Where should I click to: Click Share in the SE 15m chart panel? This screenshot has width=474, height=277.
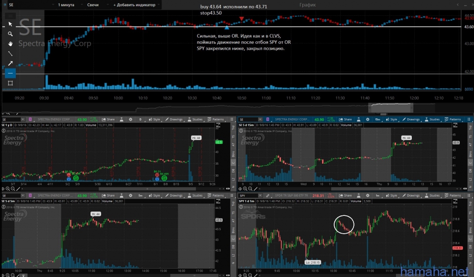[x=346, y=119]
